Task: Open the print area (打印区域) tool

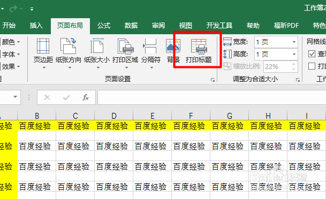Action: (x=125, y=53)
